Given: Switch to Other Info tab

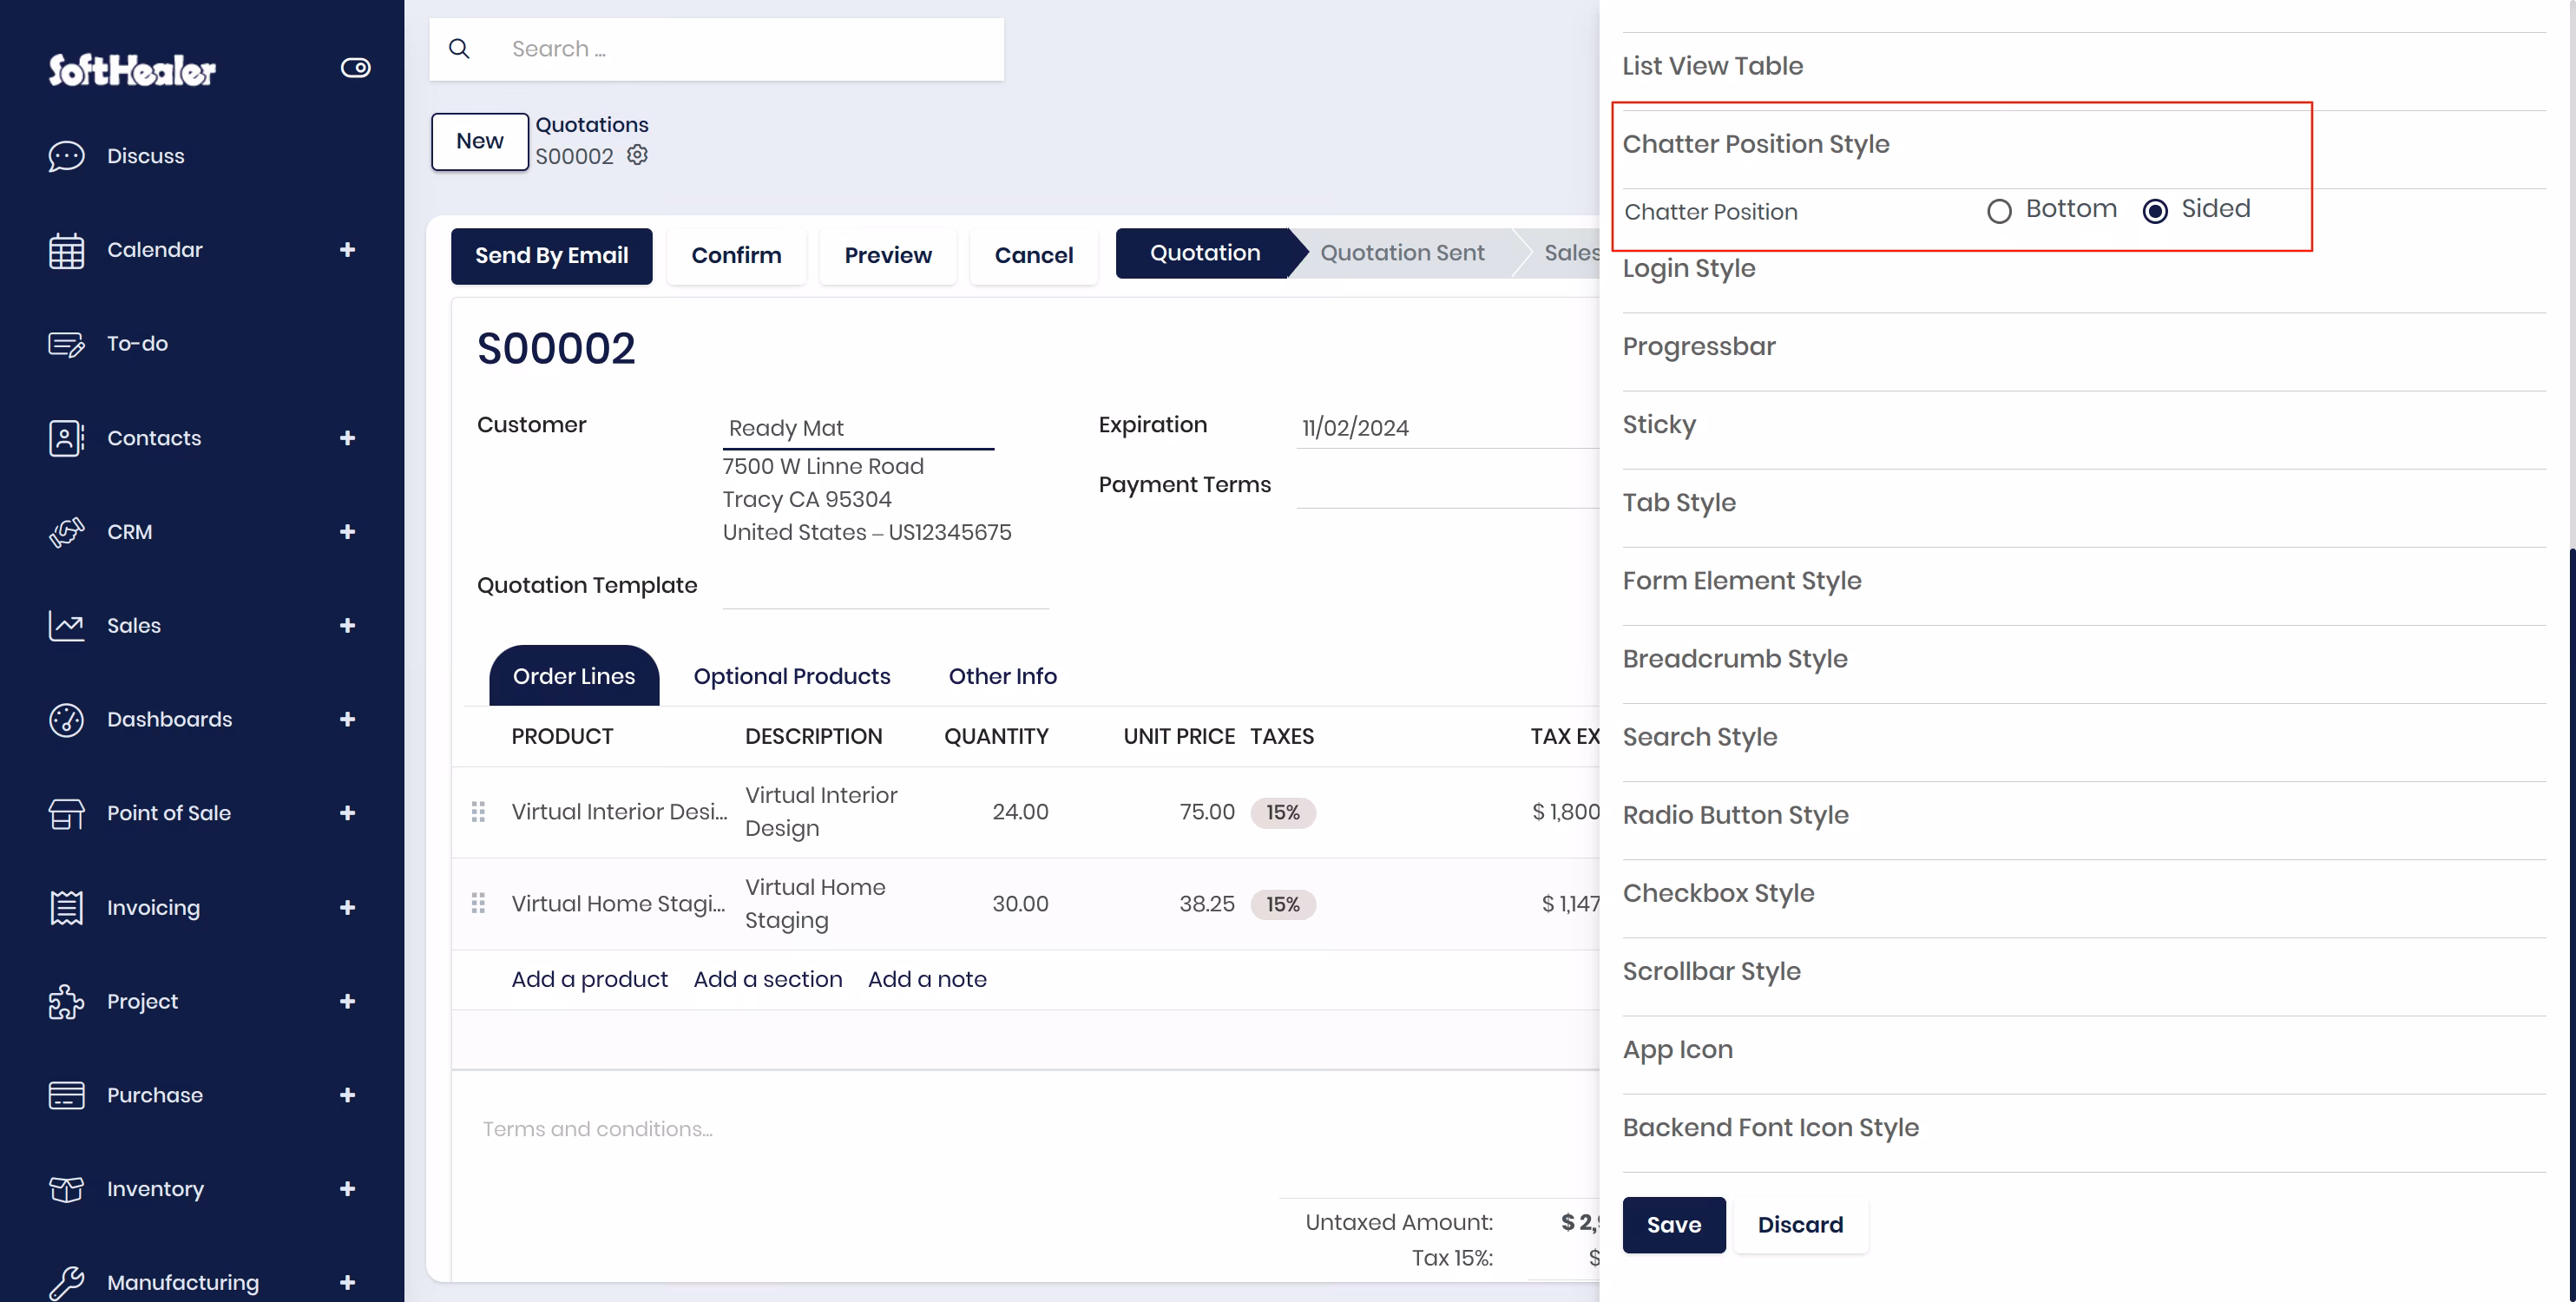Looking at the screenshot, I should pos(1002,676).
